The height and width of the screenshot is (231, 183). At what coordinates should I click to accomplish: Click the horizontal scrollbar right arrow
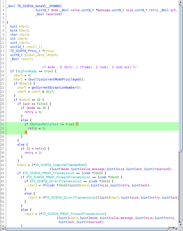(177, 229)
